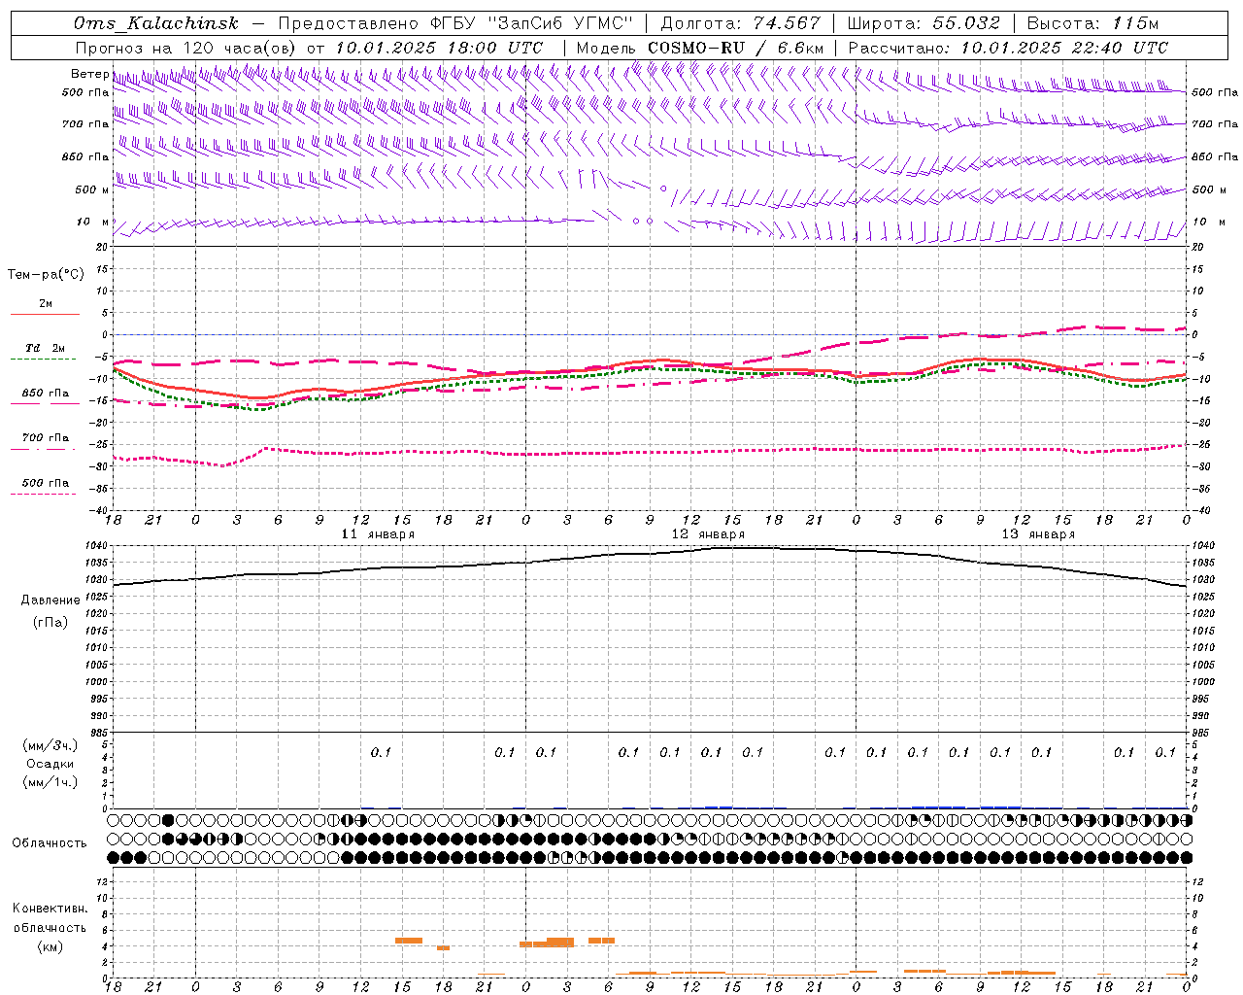Image resolution: width=1243 pixels, height=995 pixels.
Task: Click the model name COSMO-RU / 6.6км
Action: tap(735, 48)
